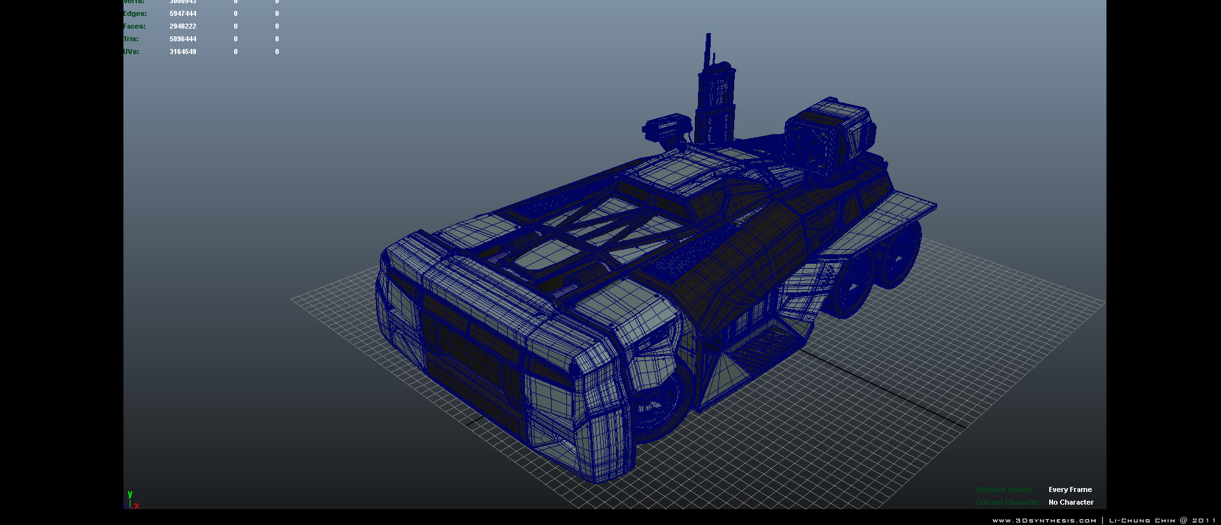Open the www.3dsynthesis.com watermark link
The width and height of the screenshot is (1221, 525).
pos(1044,521)
